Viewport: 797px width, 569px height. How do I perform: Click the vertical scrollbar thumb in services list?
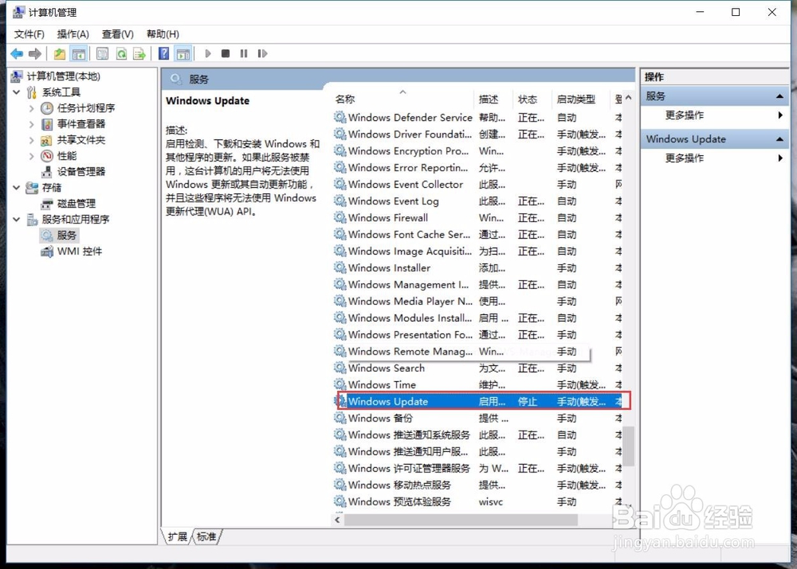tap(629, 446)
